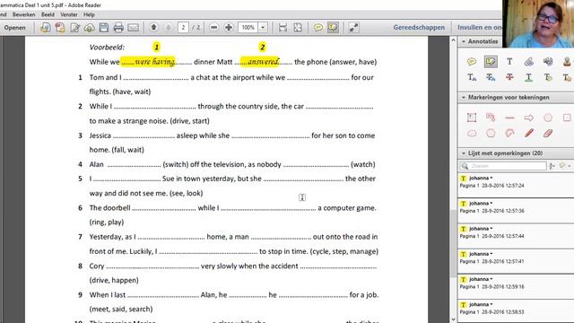Open johanna comment at 12:59:16
This screenshot has height=323, width=574.
coord(516,285)
